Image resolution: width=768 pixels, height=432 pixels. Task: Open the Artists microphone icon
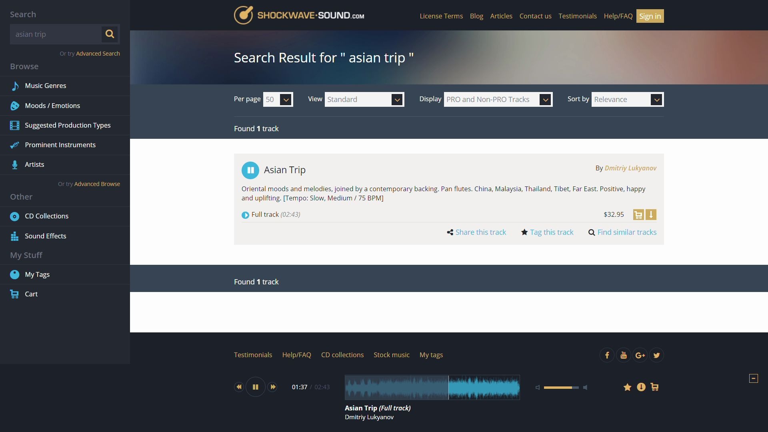(x=15, y=165)
